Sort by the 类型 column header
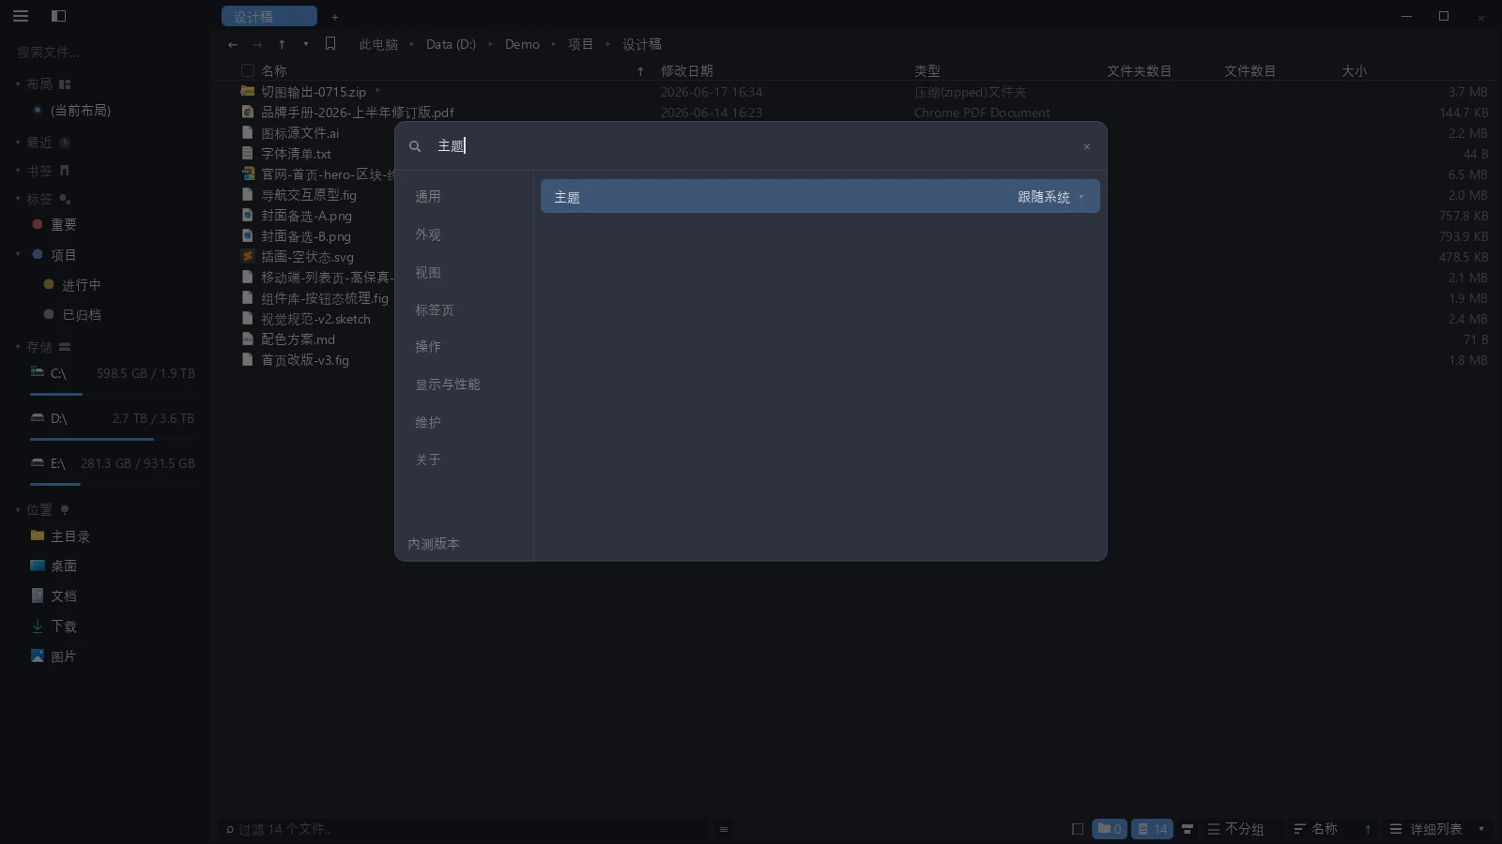Viewport: 1502px width, 844px height. [x=927, y=71]
